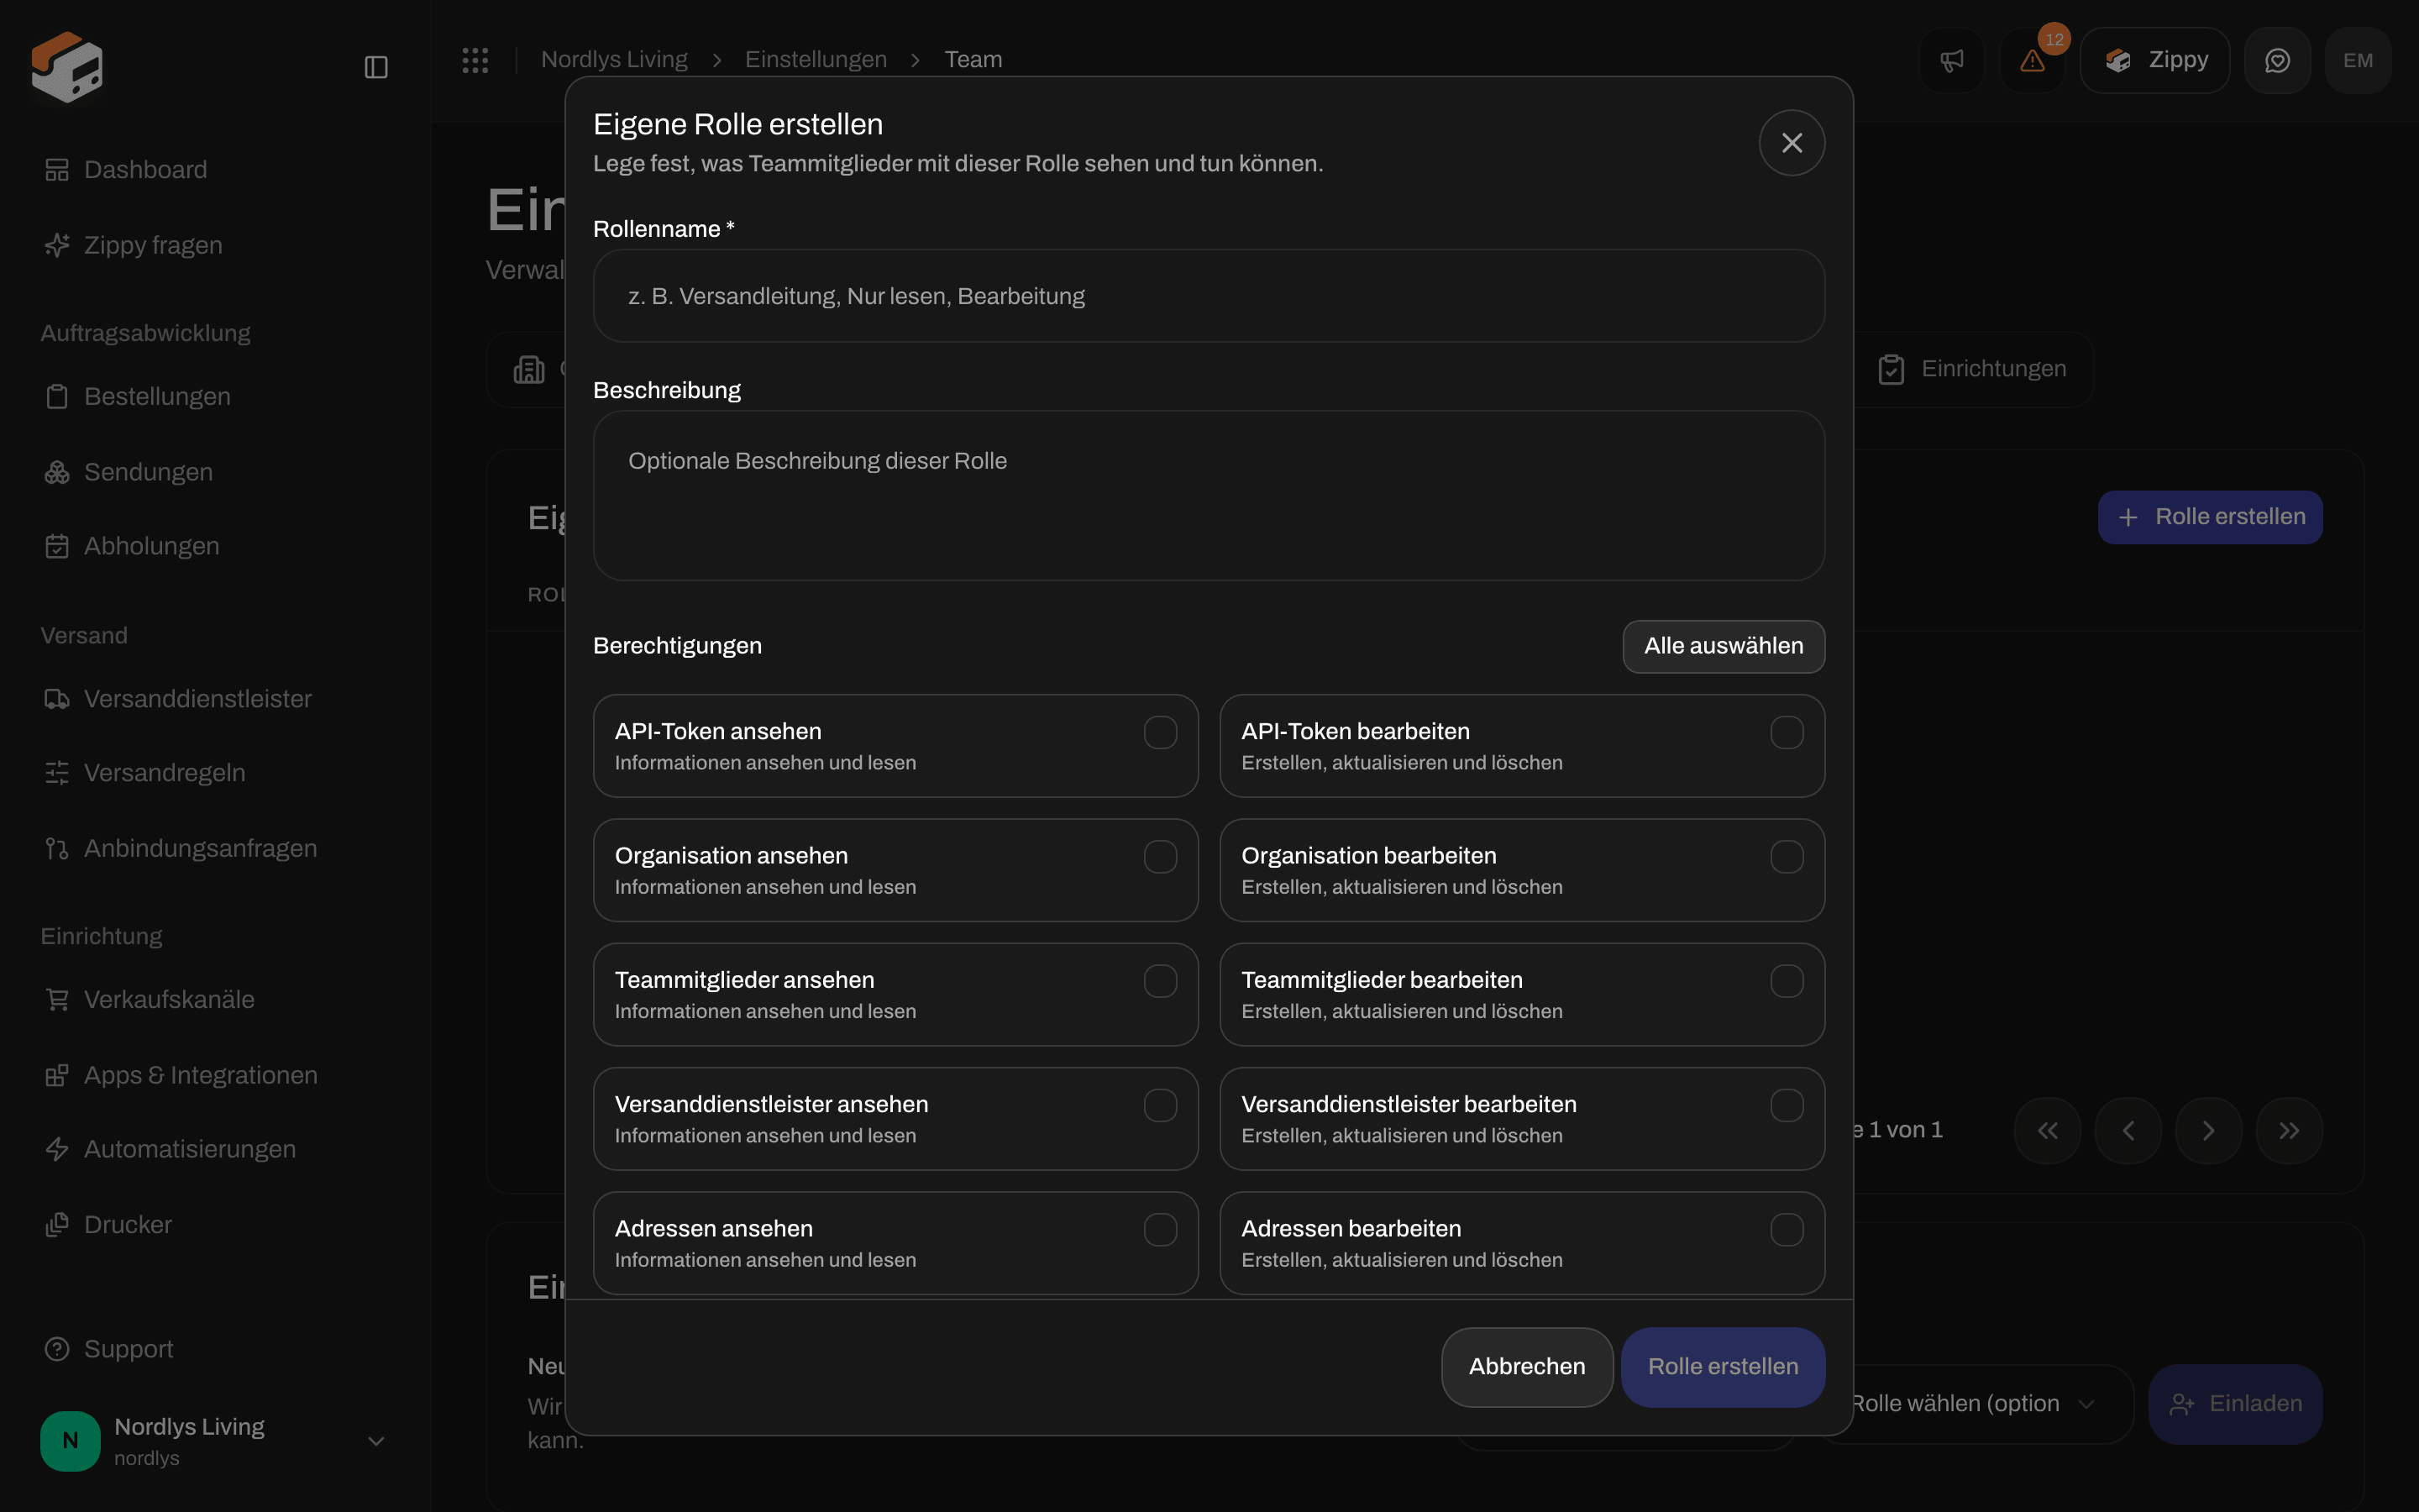
Task: Close the Eigene Rolle erstellen dialog
Action: point(1792,143)
